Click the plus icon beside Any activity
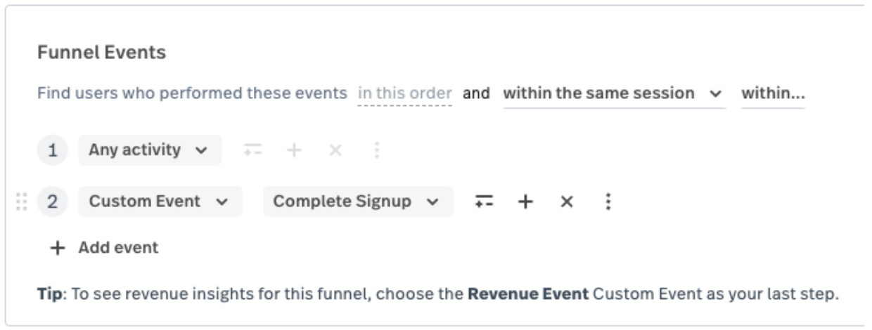 294,150
